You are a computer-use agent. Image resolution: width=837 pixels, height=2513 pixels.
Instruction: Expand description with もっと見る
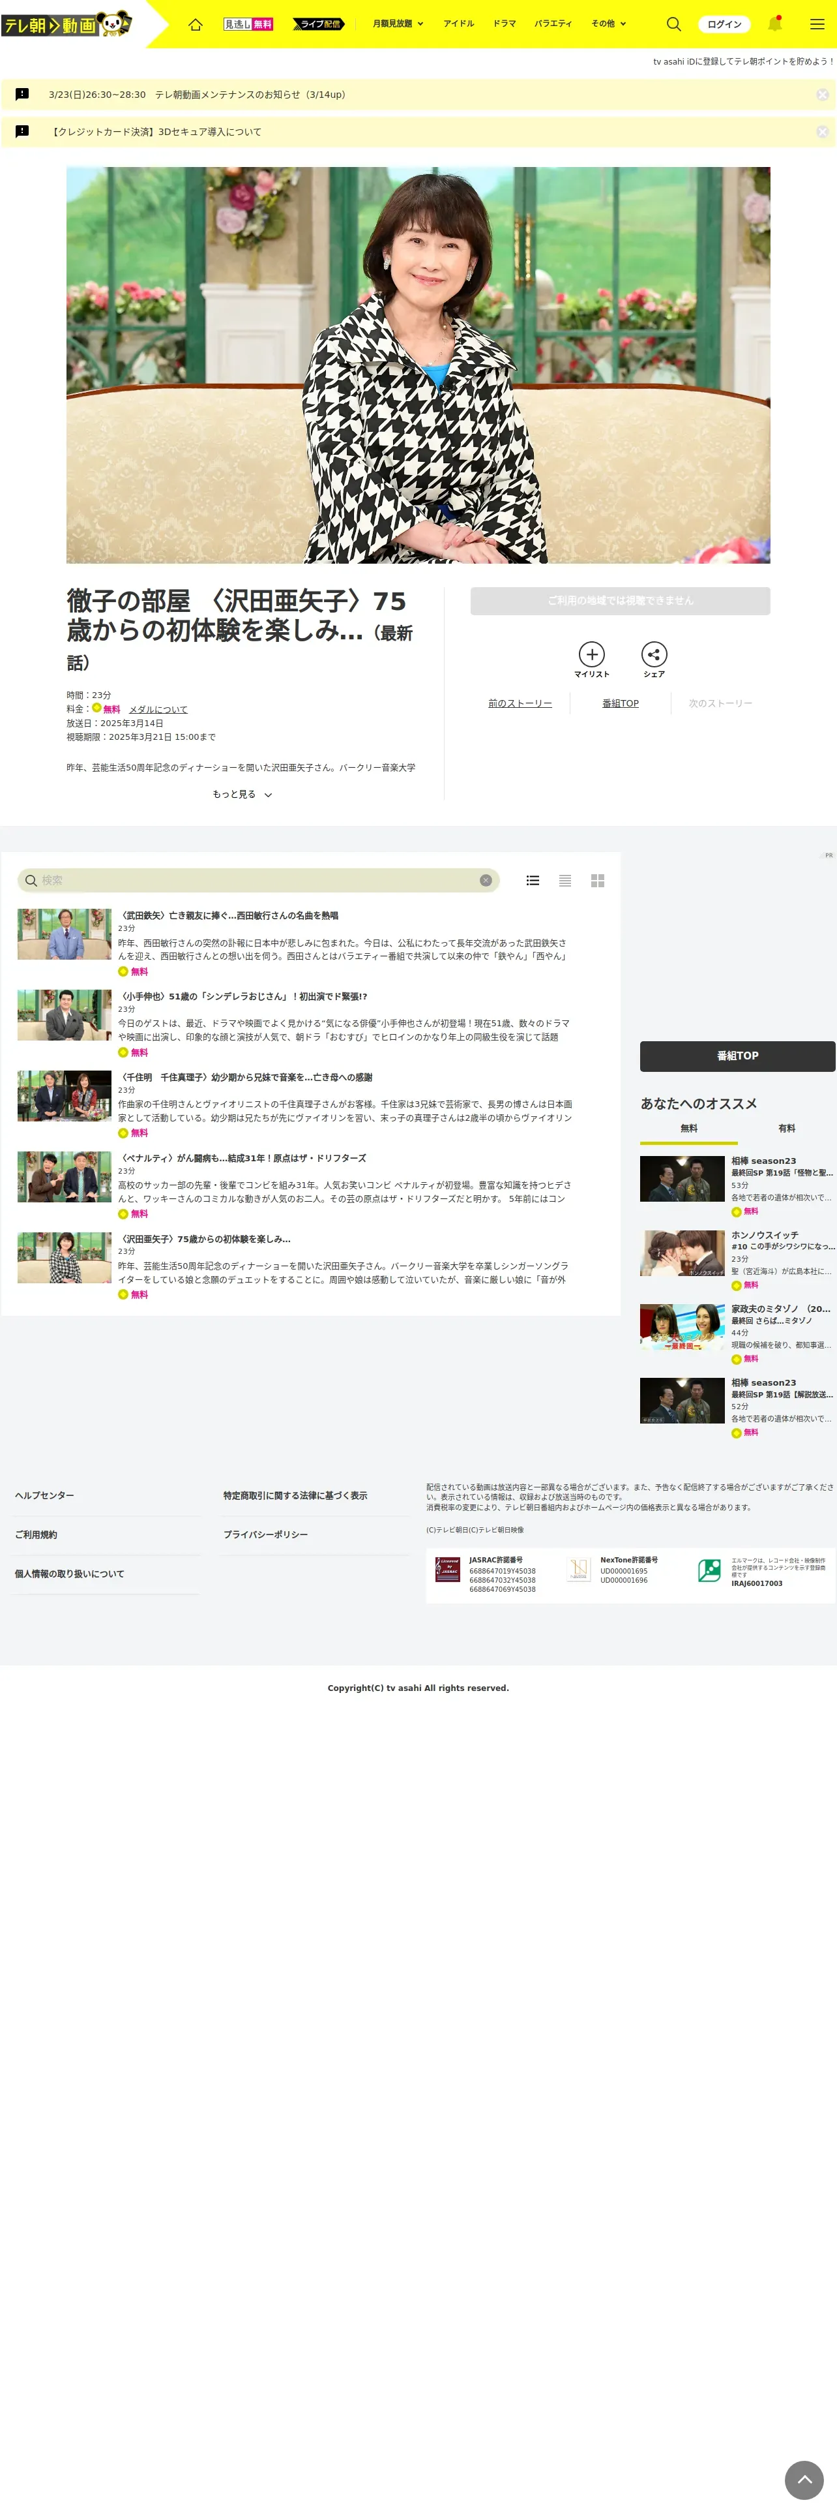click(x=242, y=794)
